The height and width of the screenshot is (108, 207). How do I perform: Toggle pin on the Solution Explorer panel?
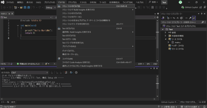tap(201, 13)
